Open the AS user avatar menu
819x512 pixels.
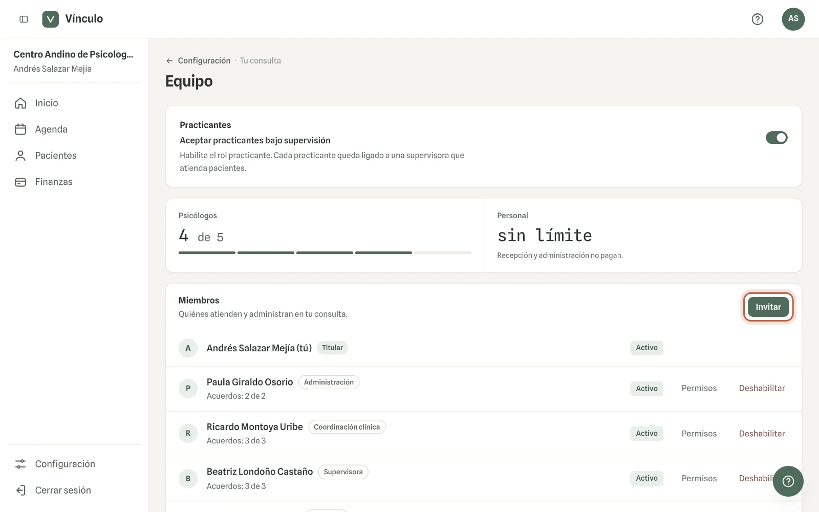coord(793,19)
